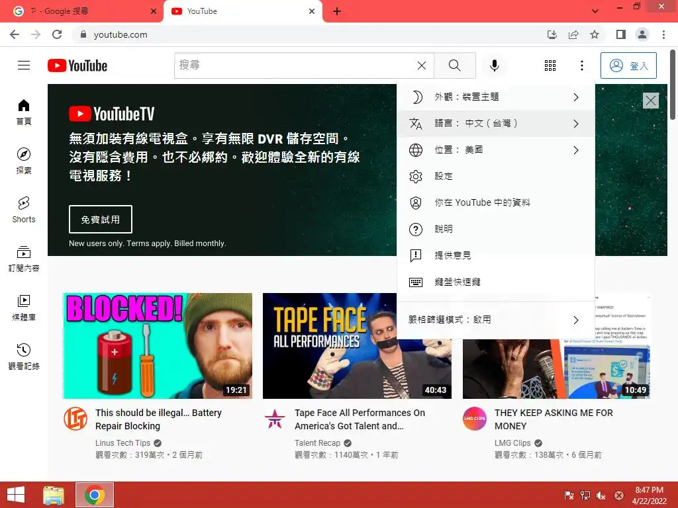The height and width of the screenshot is (508, 678).
Task: Select 你在 YouTube 中的資料 menu entry
Action: point(495,202)
